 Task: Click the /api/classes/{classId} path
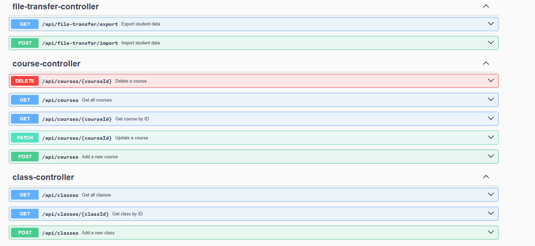[x=75, y=214]
